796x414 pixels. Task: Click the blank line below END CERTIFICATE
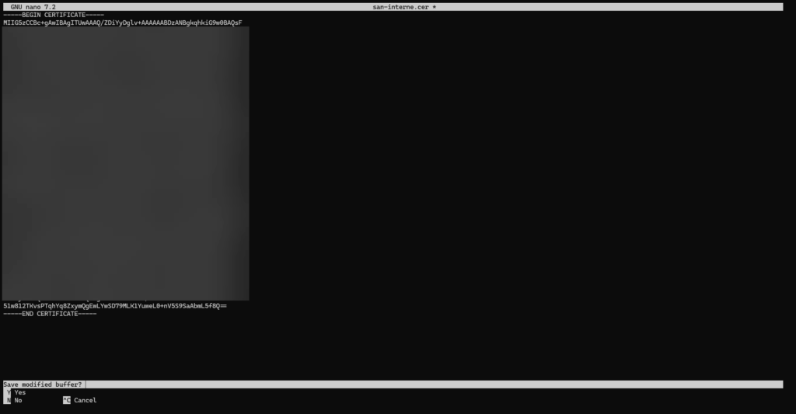tap(155, 322)
